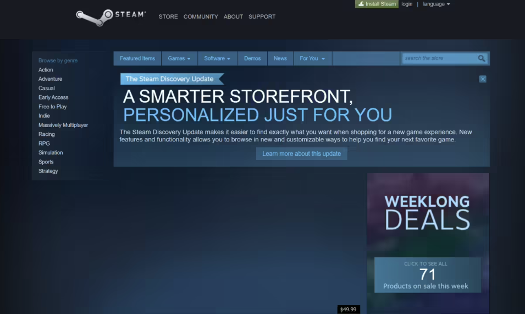
Task: Click the Install Steam button
Action: click(x=377, y=4)
